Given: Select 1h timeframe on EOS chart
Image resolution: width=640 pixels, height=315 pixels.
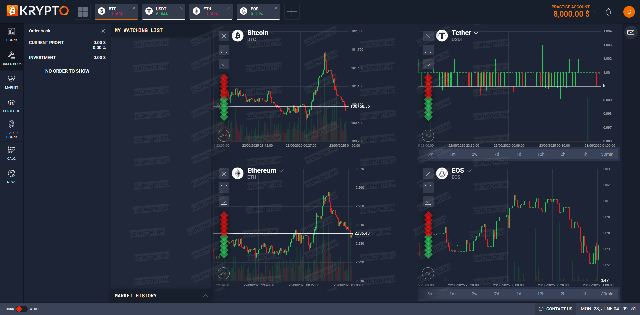Looking at the screenshot, I should 585,294.
